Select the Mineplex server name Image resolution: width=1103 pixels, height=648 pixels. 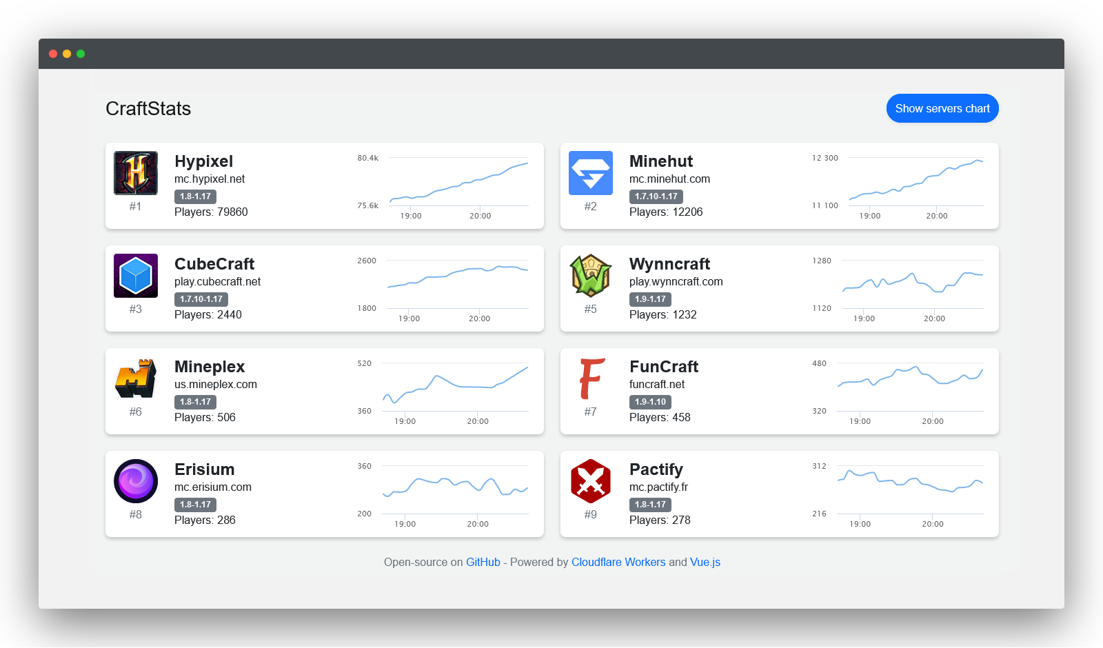point(210,367)
